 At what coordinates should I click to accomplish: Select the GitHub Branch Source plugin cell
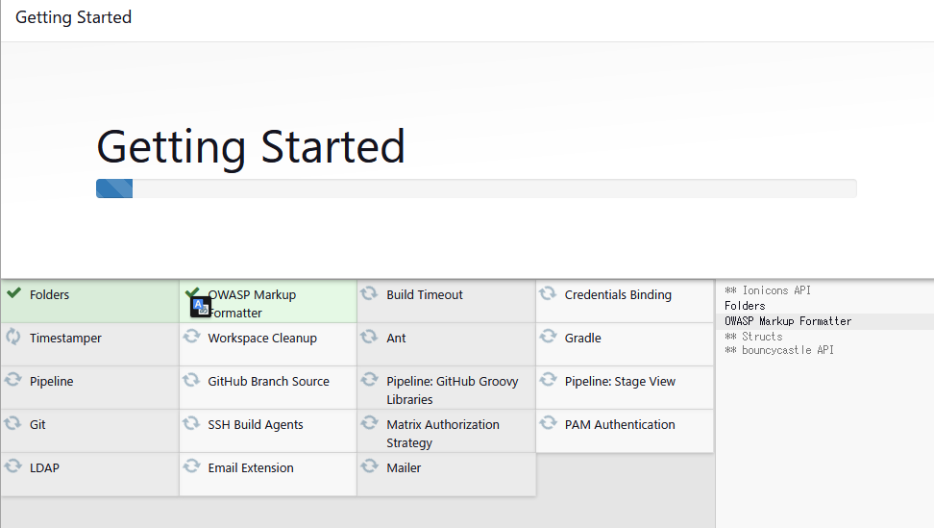click(x=268, y=388)
